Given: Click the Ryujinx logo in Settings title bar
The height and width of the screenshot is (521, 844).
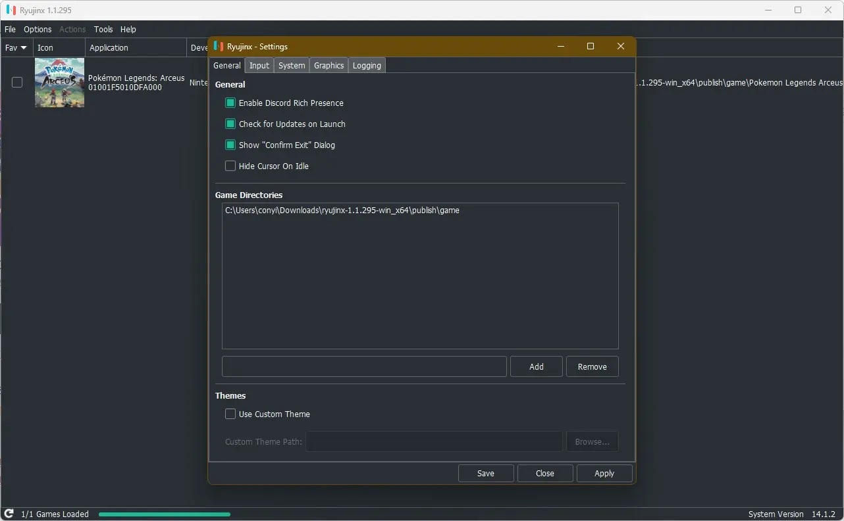Looking at the screenshot, I should [x=219, y=46].
